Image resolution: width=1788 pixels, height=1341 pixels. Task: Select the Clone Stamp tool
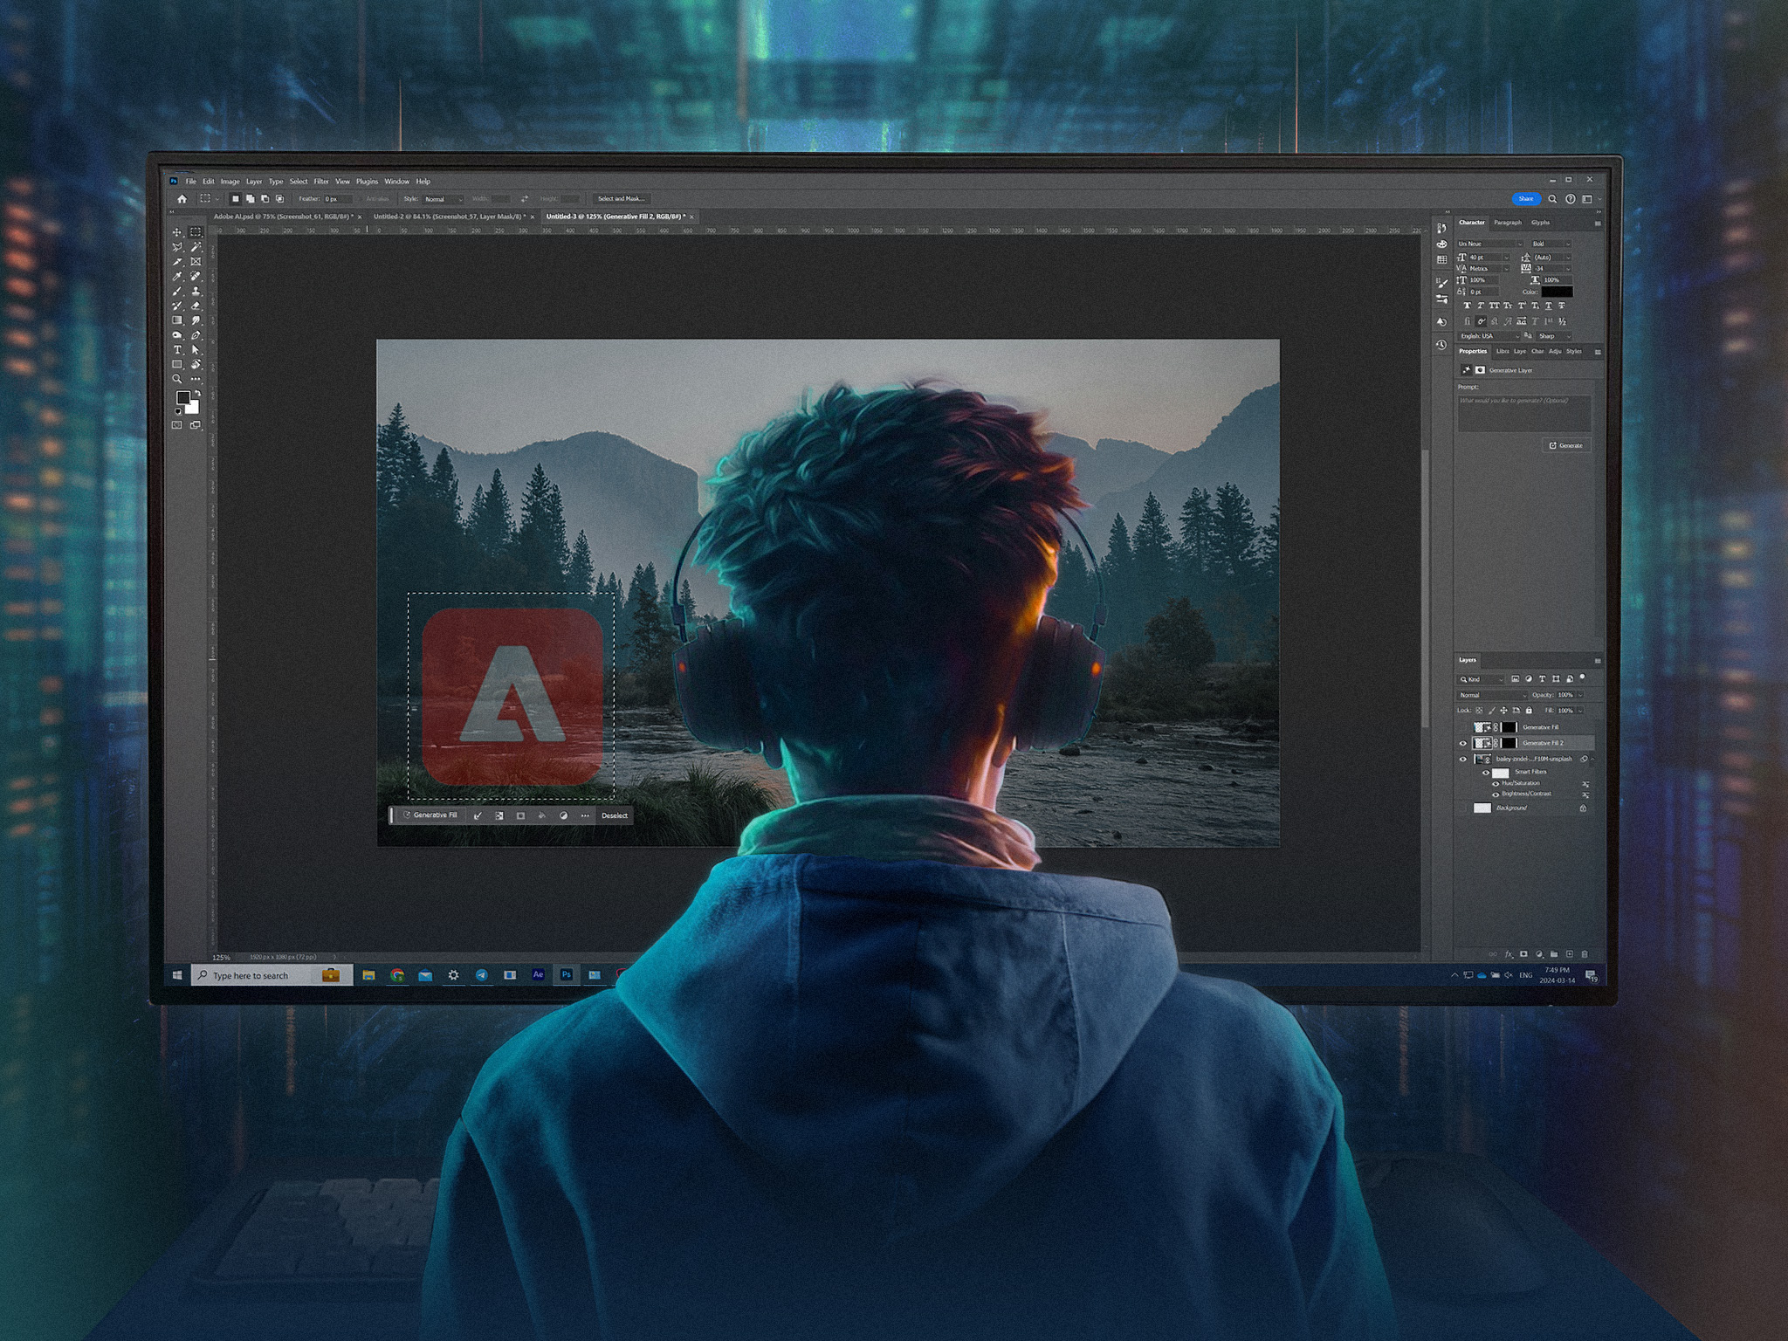(194, 291)
